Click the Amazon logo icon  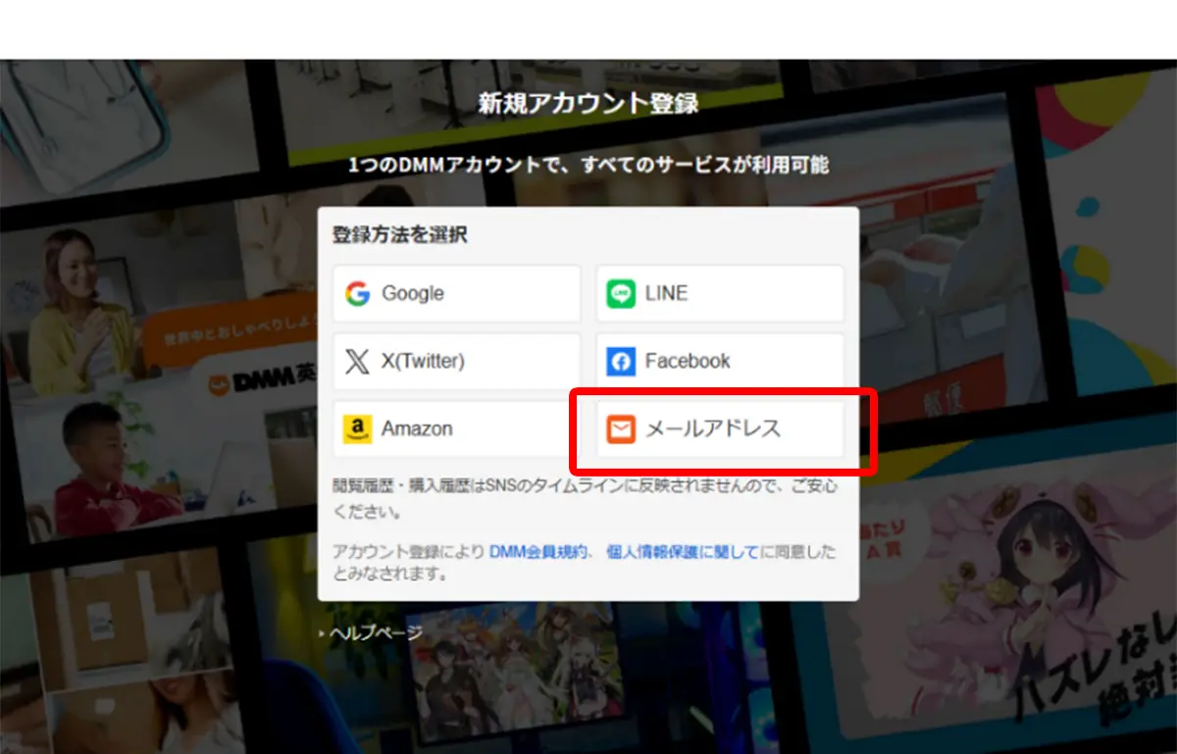(x=357, y=429)
